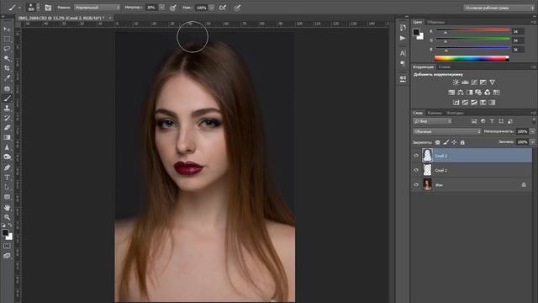The width and height of the screenshot is (538, 303).
Task: Open workspace switcher dropdown
Action: (498, 8)
